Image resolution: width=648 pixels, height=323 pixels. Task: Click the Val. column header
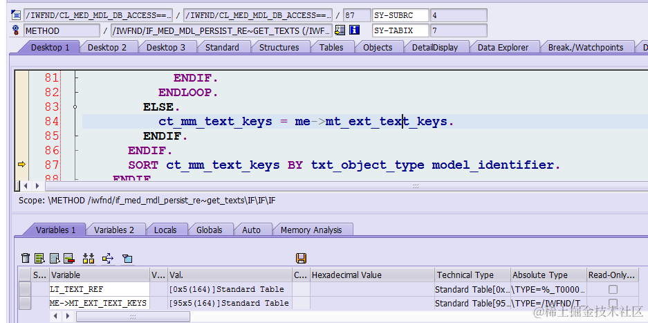click(x=230, y=275)
